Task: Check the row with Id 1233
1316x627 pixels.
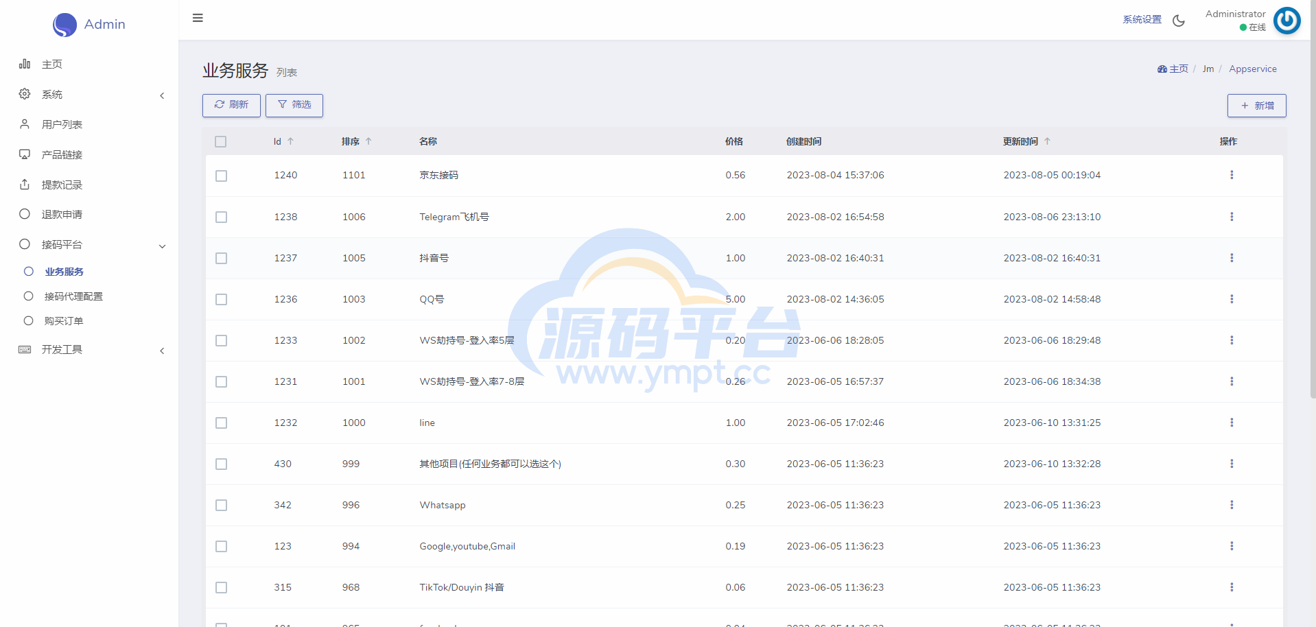Action: 221,341
